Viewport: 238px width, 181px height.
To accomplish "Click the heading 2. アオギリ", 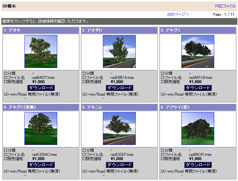I will tap(92, 30).
